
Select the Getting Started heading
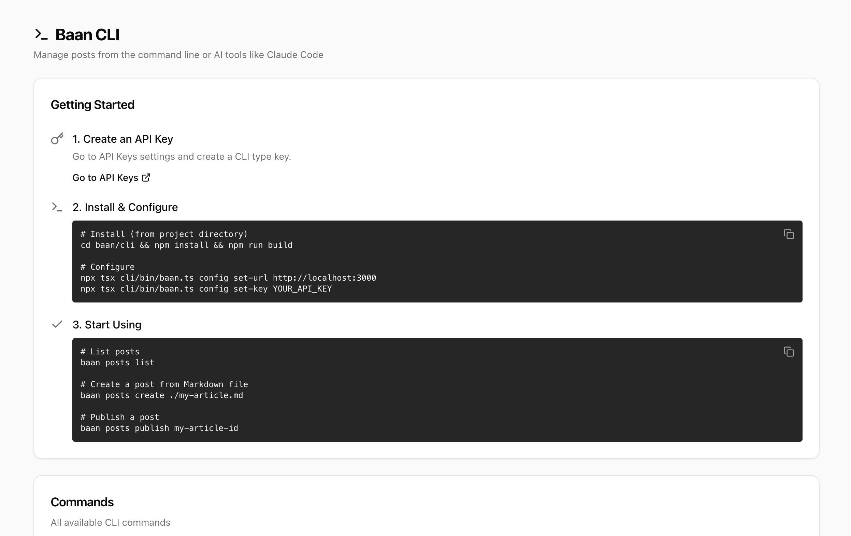[92, 105]
